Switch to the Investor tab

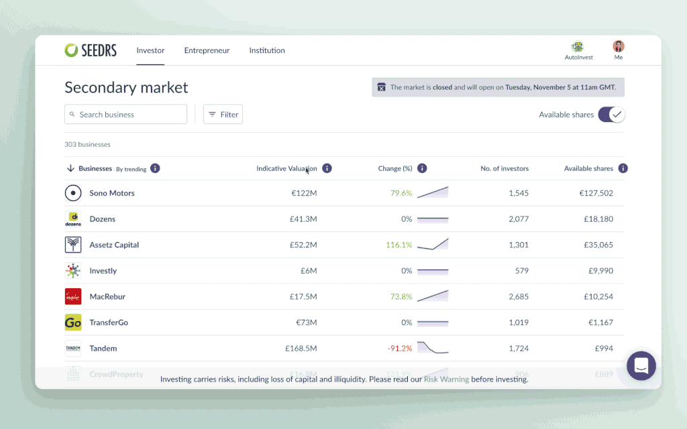(150, 50)
